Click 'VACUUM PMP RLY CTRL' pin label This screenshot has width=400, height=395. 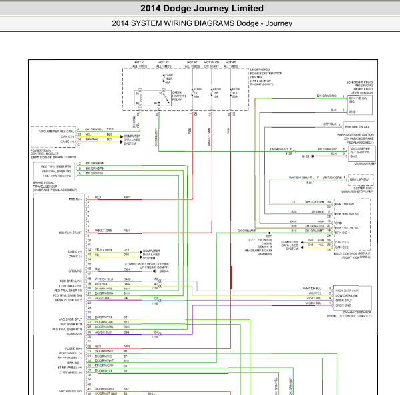coord(57,132)
